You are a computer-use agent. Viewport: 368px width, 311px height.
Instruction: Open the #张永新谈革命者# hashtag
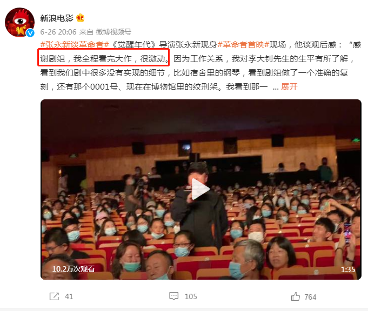click(75, 45)
